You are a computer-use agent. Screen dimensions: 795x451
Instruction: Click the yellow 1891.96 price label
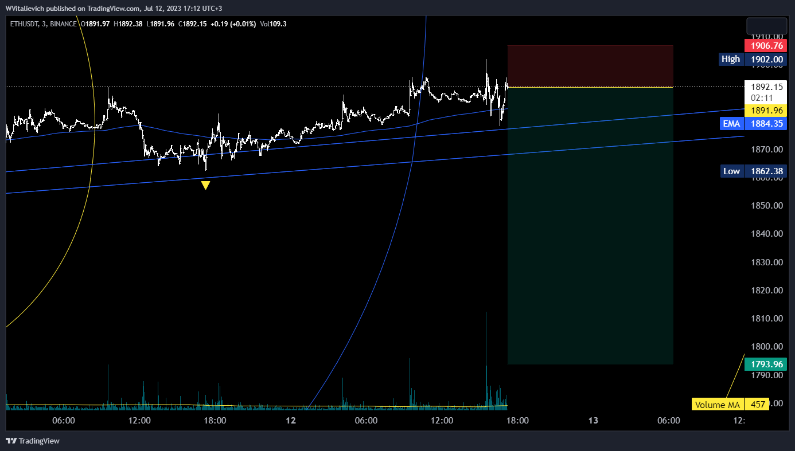tap(765, 111)
